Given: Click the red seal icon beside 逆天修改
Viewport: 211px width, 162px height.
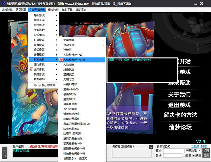Looking at the screenshot, I should [31, 70].
